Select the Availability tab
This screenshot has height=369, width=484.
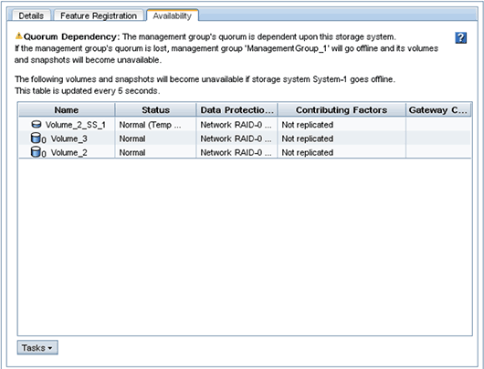click(173, 15)
